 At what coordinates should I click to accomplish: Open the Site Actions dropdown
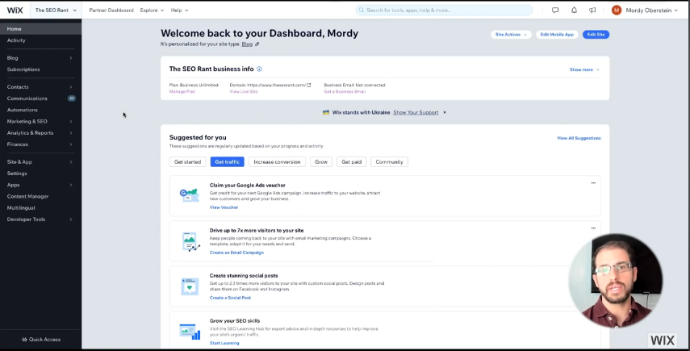click(x=511, y=35)
